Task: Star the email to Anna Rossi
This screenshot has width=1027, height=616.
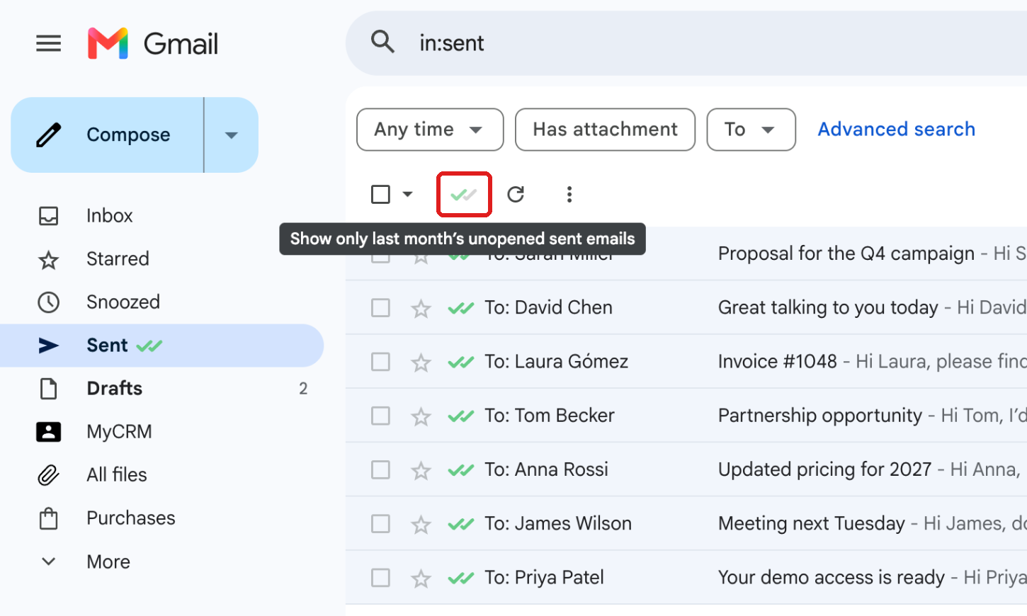Action: tap(421, 469)
